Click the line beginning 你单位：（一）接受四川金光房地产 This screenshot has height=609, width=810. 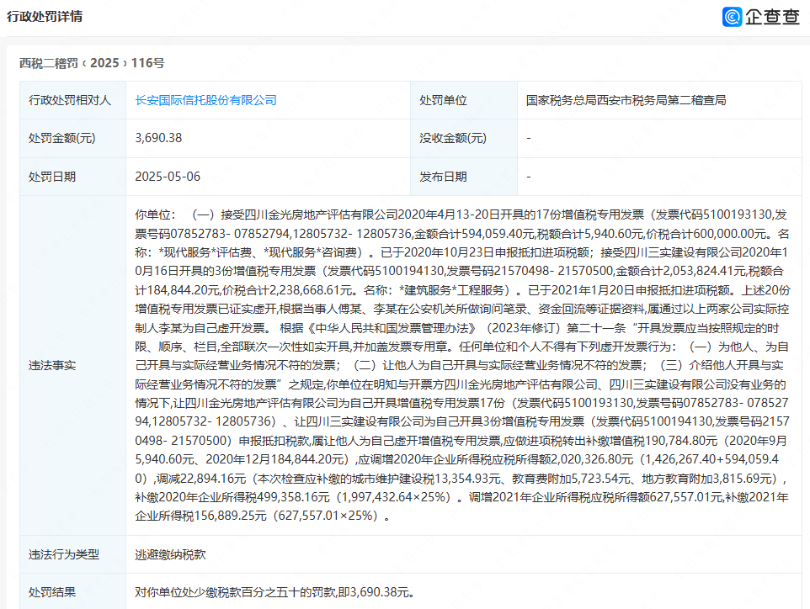click(x=461, y=214)
